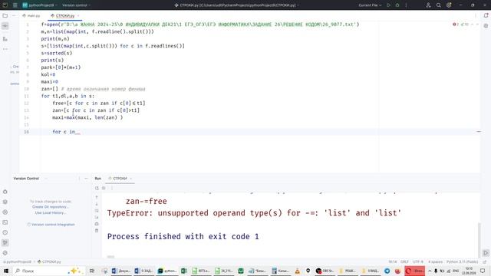Run the current file with play icon
This screenshot has width=491, height=276.
[389, 5]
